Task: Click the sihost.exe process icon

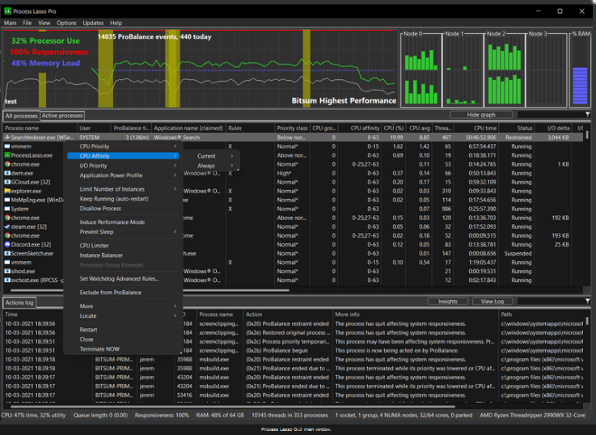Action: [7, 271]
